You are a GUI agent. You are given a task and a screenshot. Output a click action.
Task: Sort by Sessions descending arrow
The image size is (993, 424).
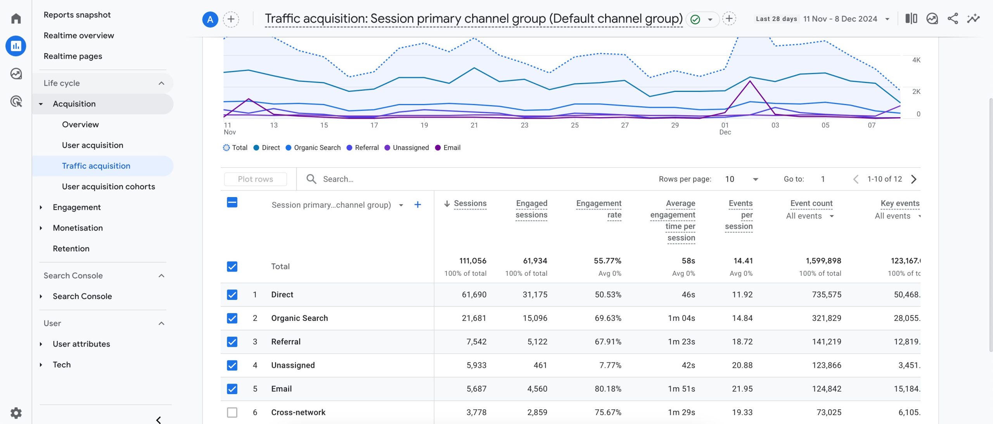[x=447, y=204]
